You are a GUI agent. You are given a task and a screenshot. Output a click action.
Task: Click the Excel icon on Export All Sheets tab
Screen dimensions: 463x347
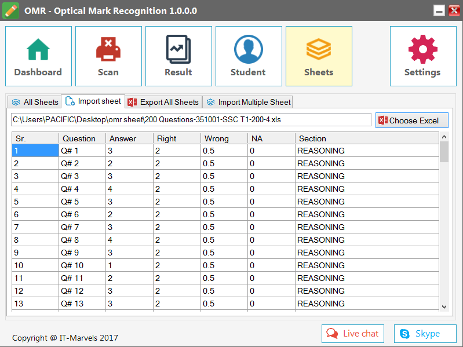pos(132,102)
